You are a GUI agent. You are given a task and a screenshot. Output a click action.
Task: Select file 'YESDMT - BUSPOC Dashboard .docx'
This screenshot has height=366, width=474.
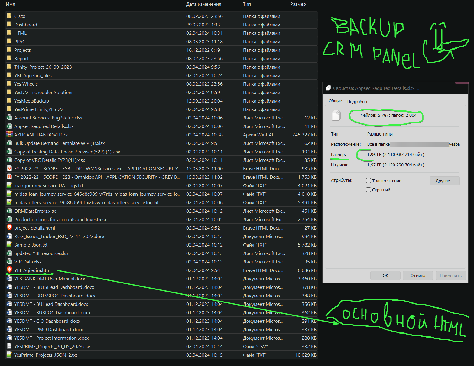pos(52,312)
